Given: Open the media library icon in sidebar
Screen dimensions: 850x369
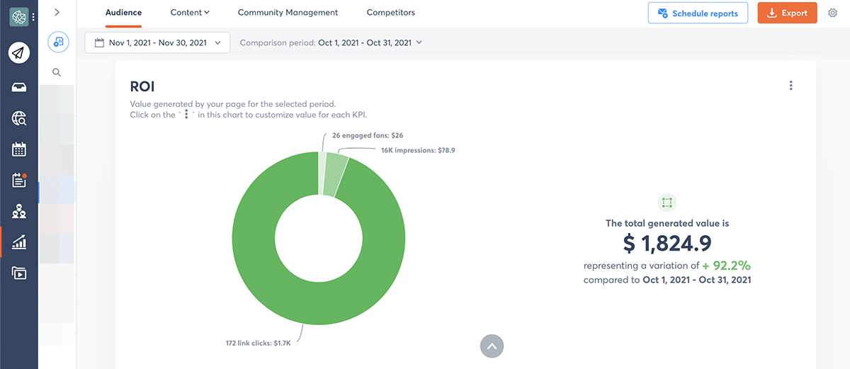Looking at the screenshot, I should pos(19,273).
